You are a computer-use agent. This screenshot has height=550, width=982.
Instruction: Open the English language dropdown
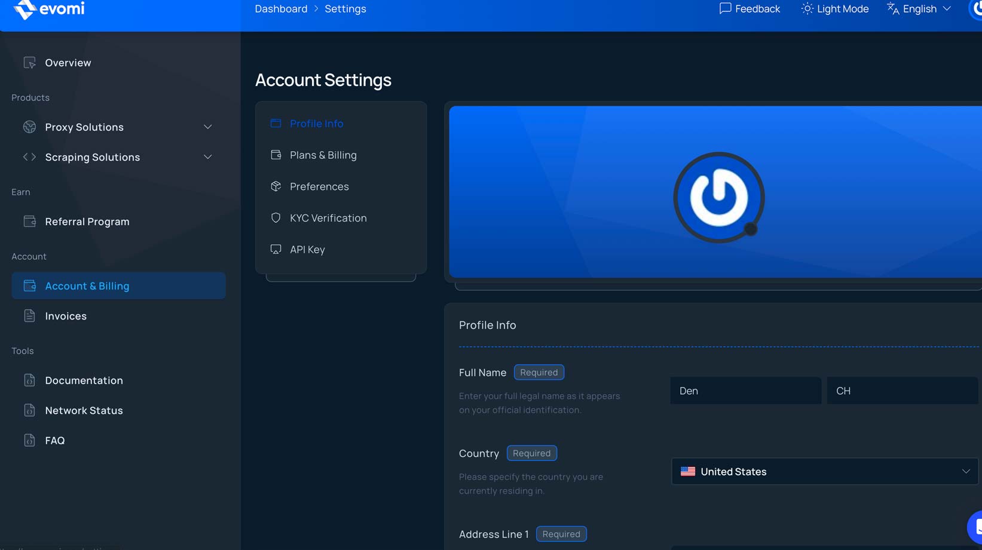click(919, 9)
